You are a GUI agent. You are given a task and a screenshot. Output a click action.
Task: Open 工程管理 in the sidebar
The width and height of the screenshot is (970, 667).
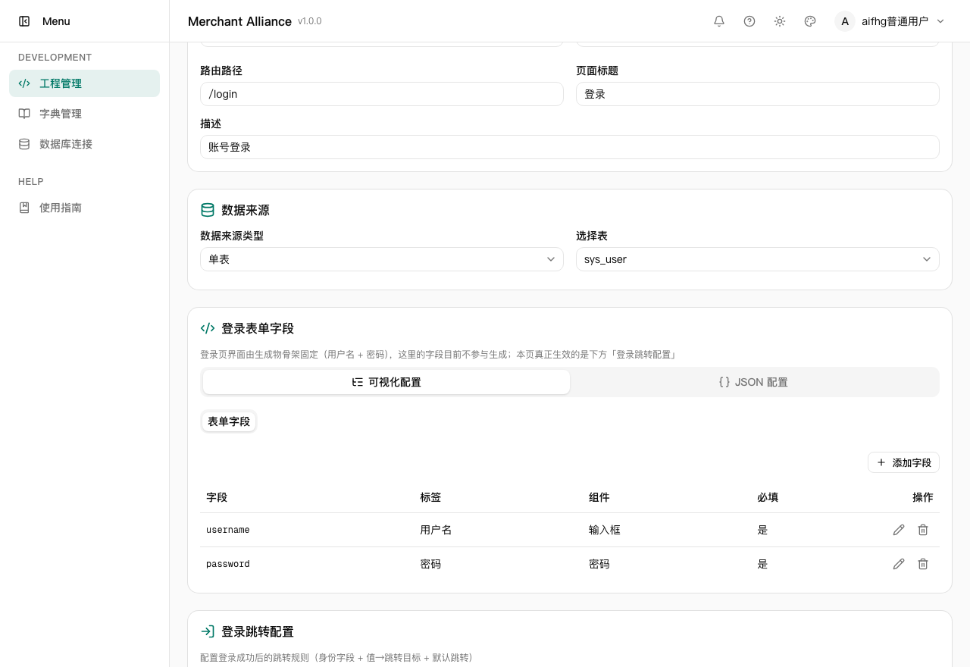tap(84, 83)
